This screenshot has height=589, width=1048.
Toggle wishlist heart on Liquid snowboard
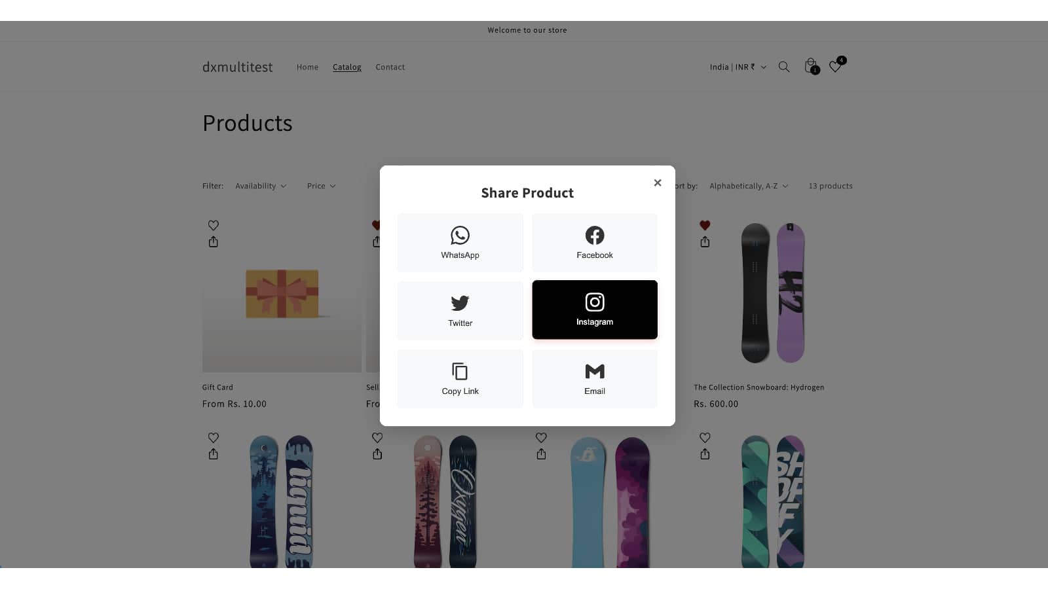214,438
